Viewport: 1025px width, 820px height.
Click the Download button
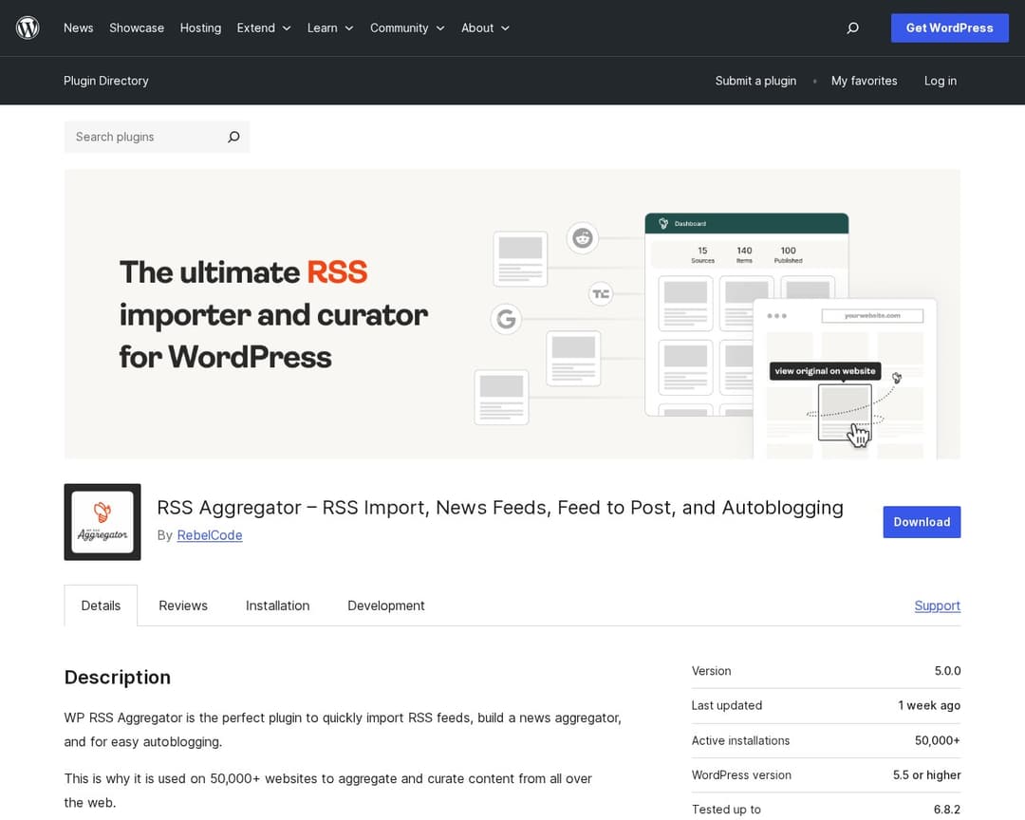pyautogui.click(x=922, y=521)
